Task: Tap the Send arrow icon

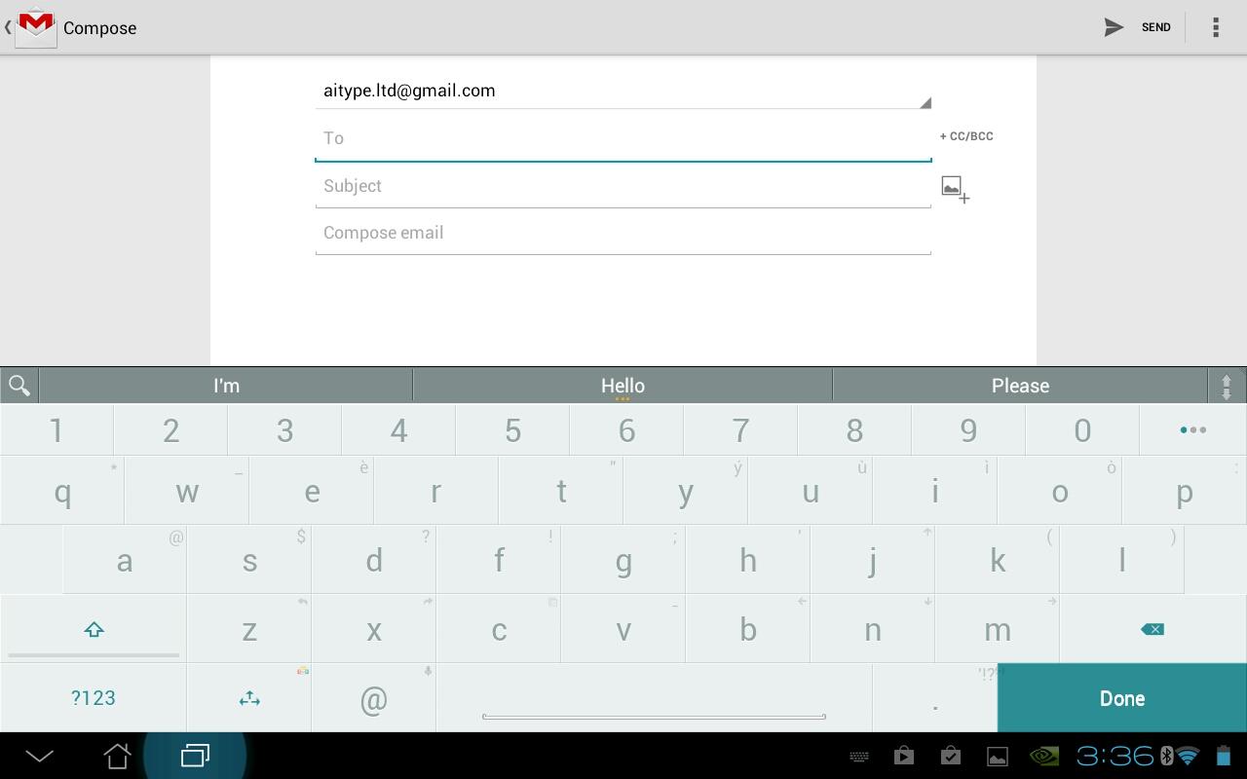Action: tap(1114, 27)
